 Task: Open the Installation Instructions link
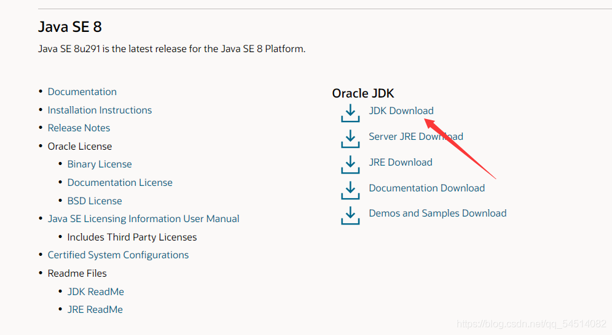point(100,110)
